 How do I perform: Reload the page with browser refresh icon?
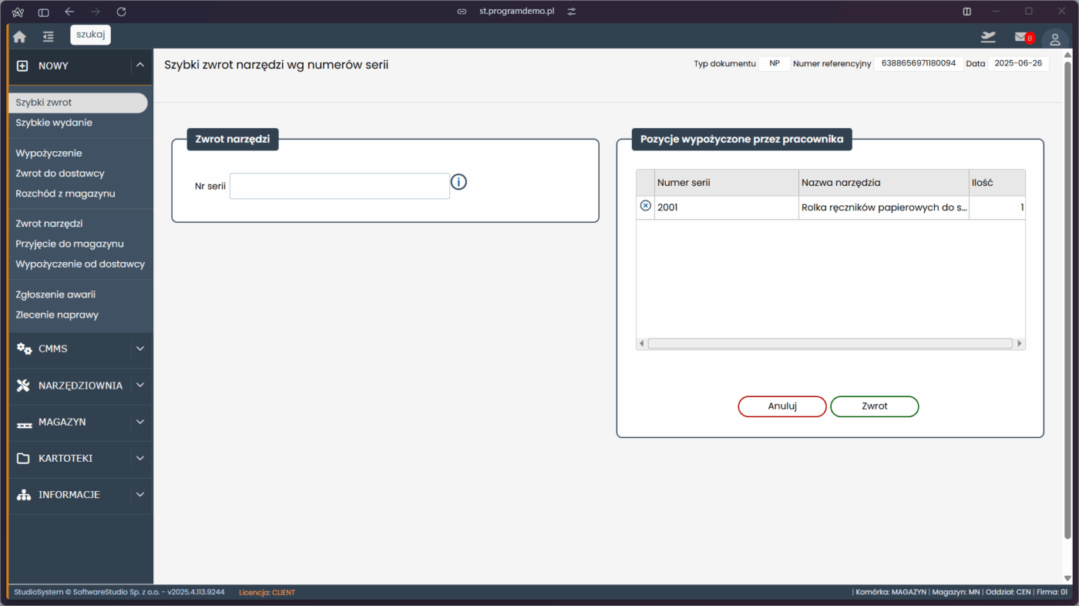tap(121, 12)
